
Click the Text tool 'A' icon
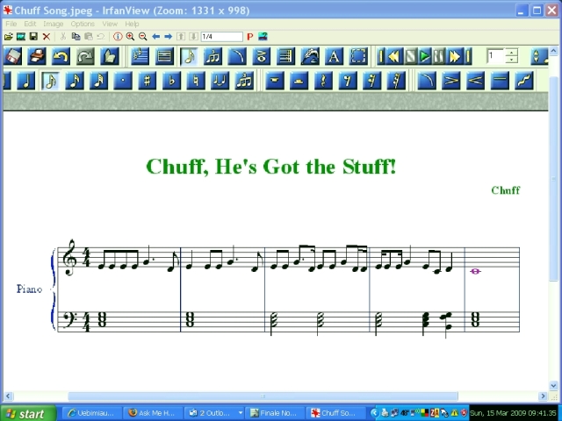pyautogui.click(x=334, y=57)
